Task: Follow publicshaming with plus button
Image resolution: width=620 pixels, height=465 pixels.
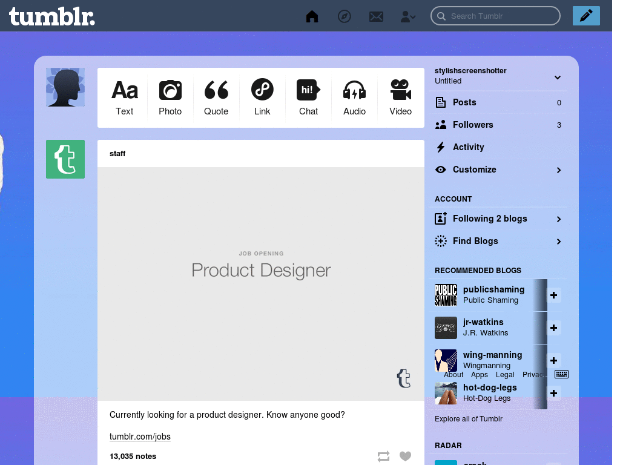Action: click(x=553, y=295)
